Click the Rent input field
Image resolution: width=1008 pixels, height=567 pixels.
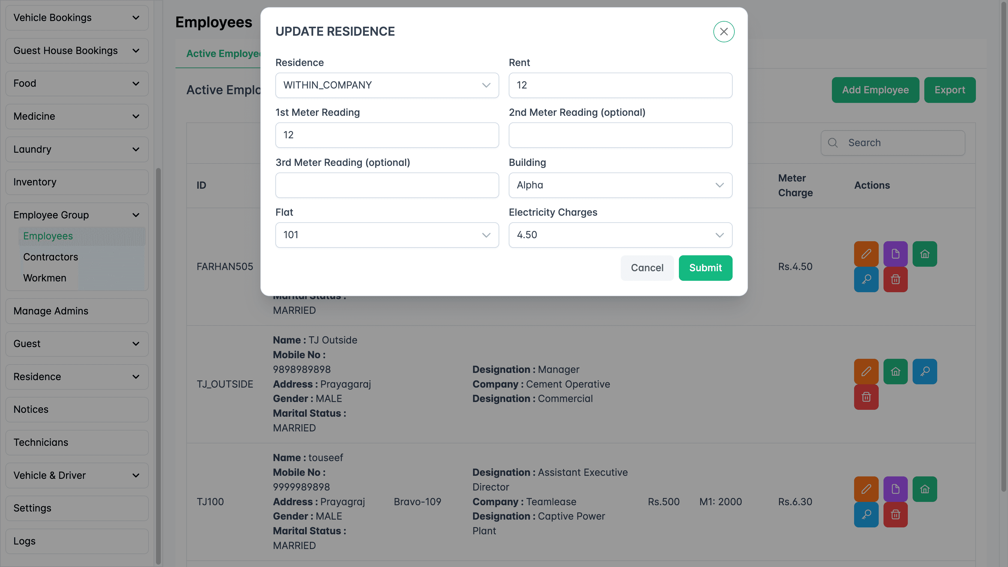tap(620, 85)
